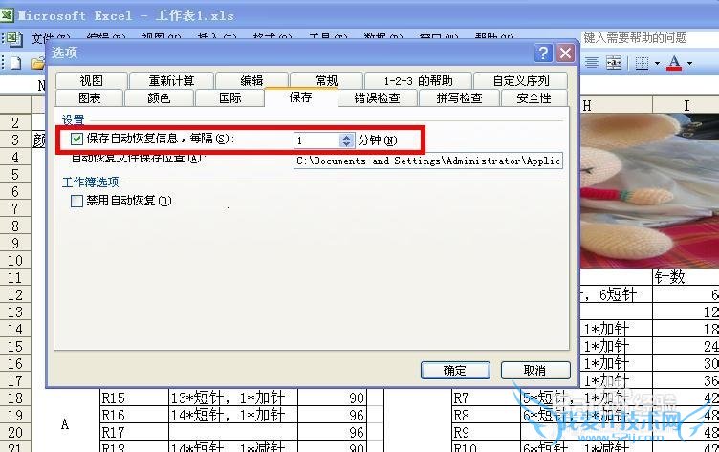
Task: Click cell 13*短针，1*加针
Action: pos(233,398)
